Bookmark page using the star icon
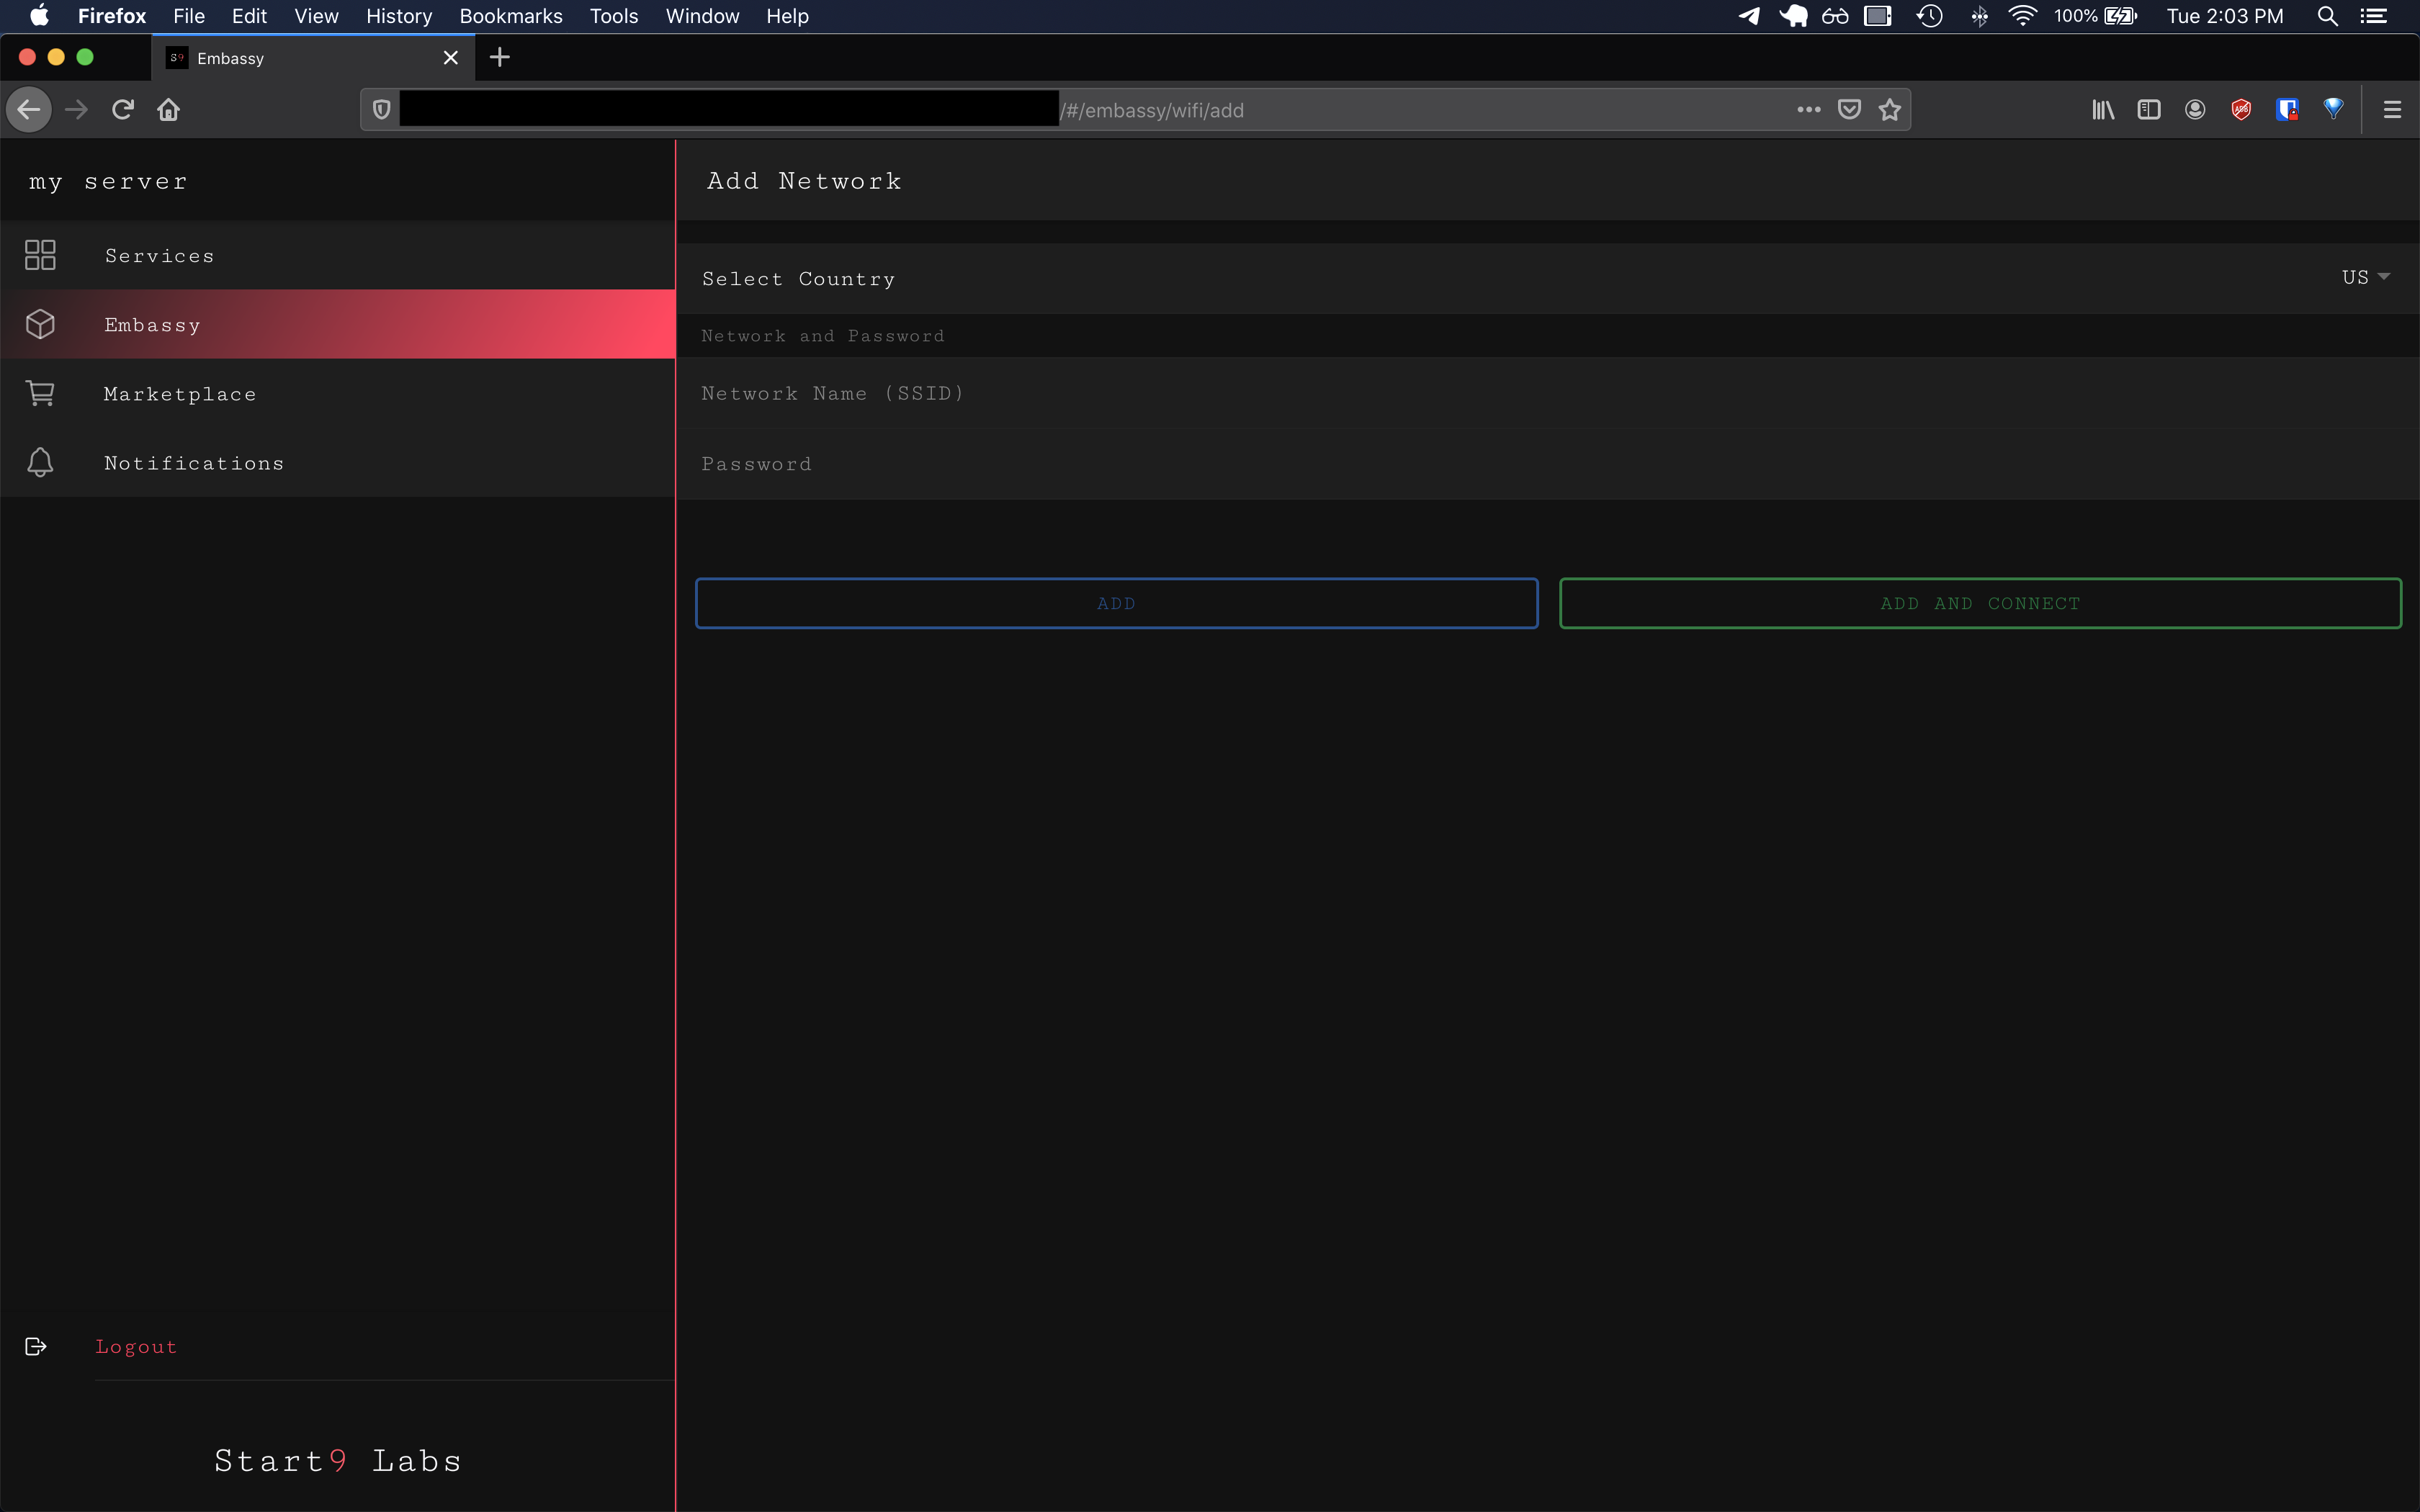Viewport: 2420px width, 1512px height. [x=1889, y=110]
